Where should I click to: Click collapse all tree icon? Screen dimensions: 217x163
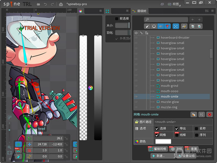click(193, 26)
